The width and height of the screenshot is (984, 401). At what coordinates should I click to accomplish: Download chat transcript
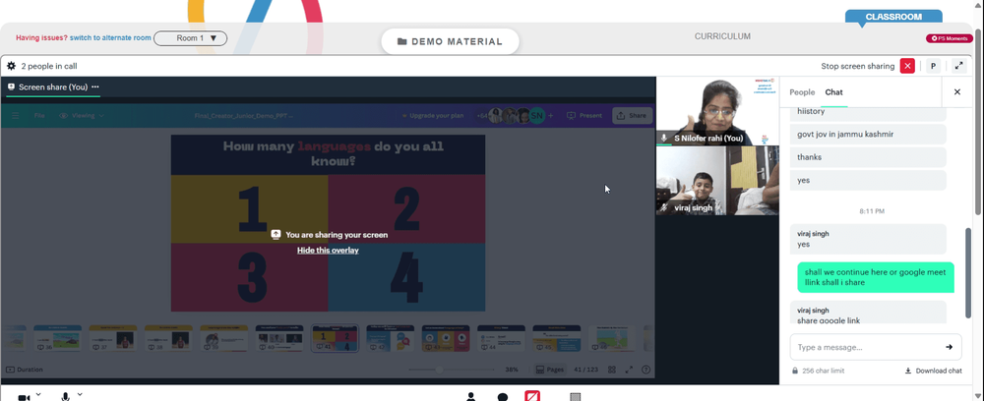(x=934, y=371)
